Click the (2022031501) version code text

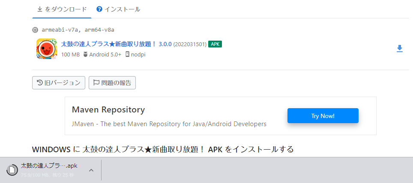pos(190,44)
